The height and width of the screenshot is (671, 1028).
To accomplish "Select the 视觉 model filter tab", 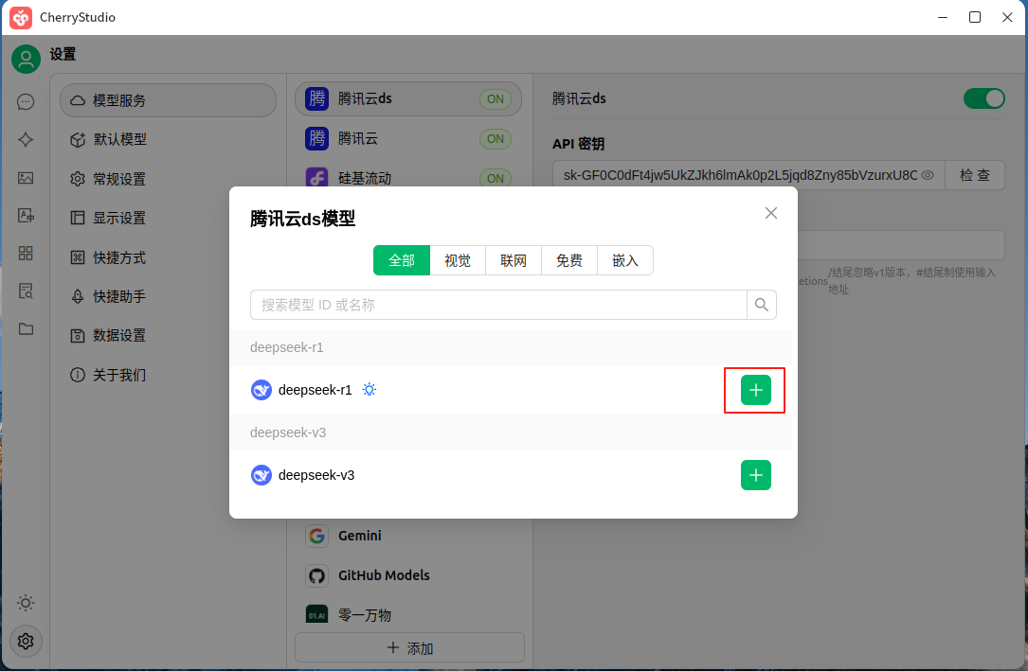I will point(458,260).
